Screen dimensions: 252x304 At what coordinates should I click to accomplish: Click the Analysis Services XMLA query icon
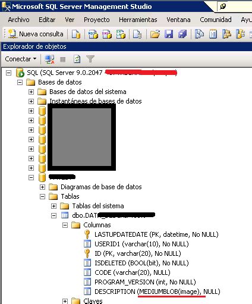point(121,34)
